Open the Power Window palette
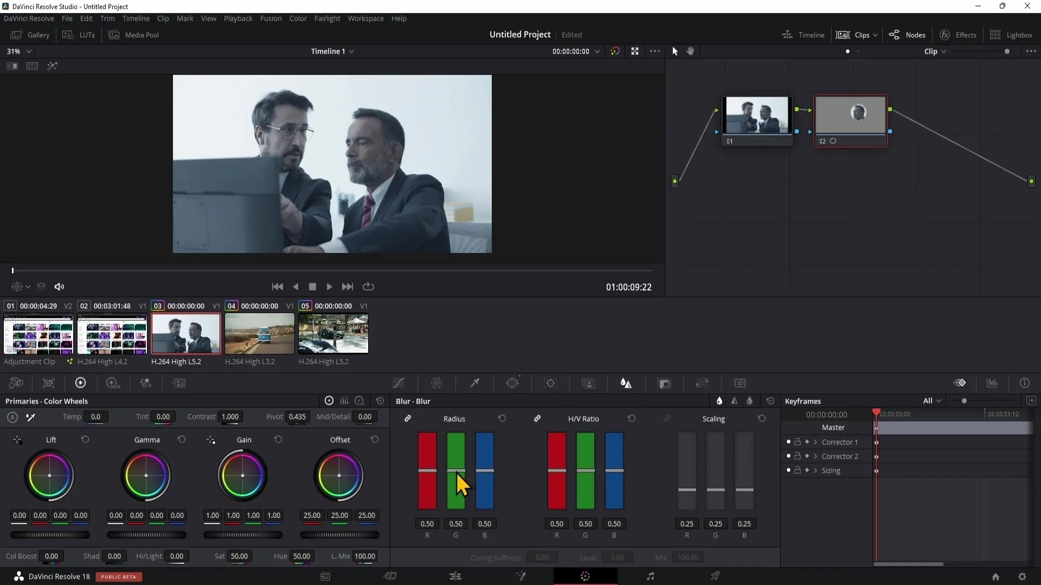Image resolution: width=1041 pixels, height=585 pixels. tap(512, 383)
